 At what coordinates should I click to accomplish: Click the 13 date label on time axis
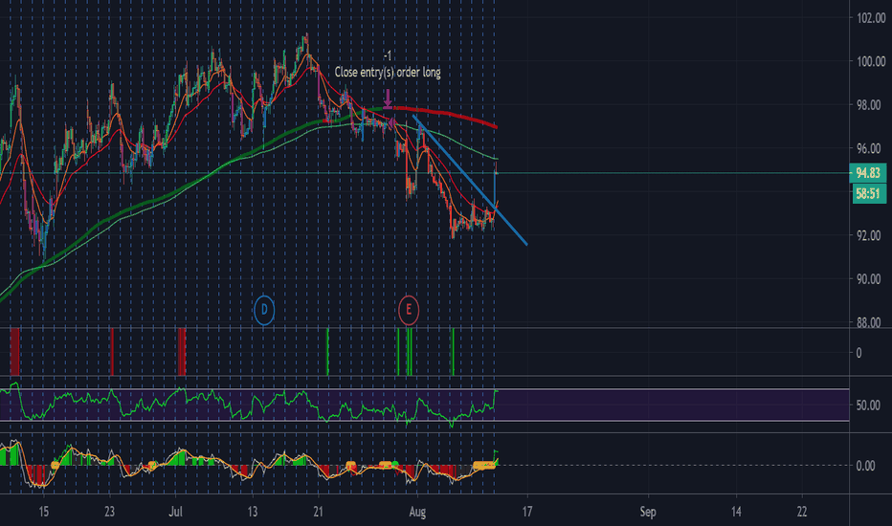click(x=253, y=512)
